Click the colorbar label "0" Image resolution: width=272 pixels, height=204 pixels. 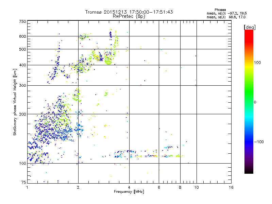255,102
